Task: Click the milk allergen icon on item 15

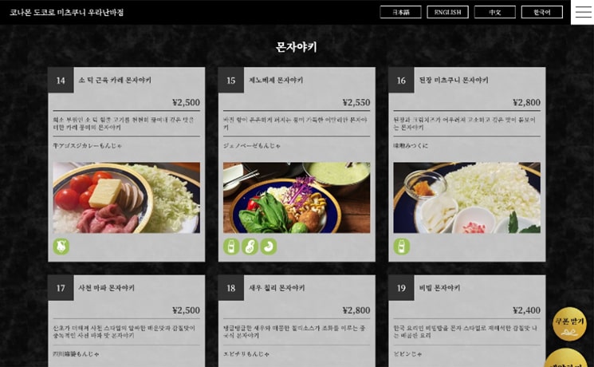Action: (x=231, y=247)
